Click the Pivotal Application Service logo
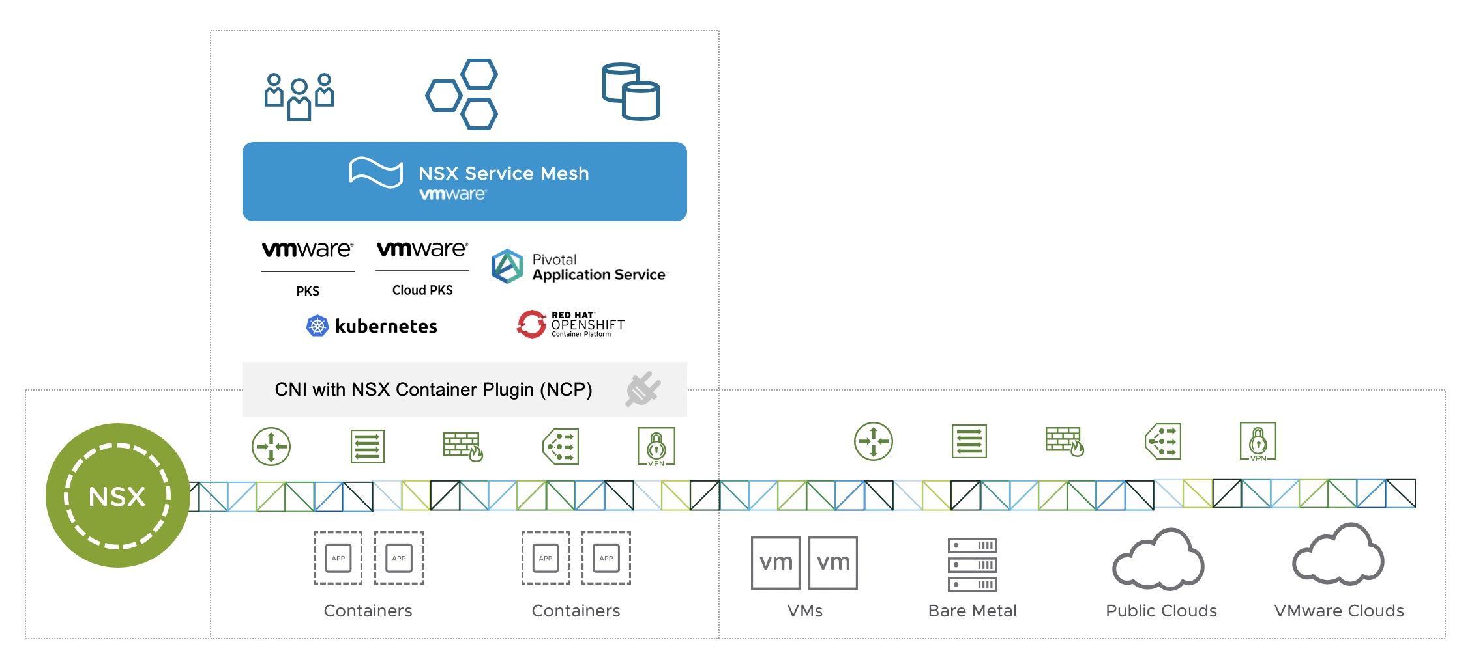 [x=579, y=267]
